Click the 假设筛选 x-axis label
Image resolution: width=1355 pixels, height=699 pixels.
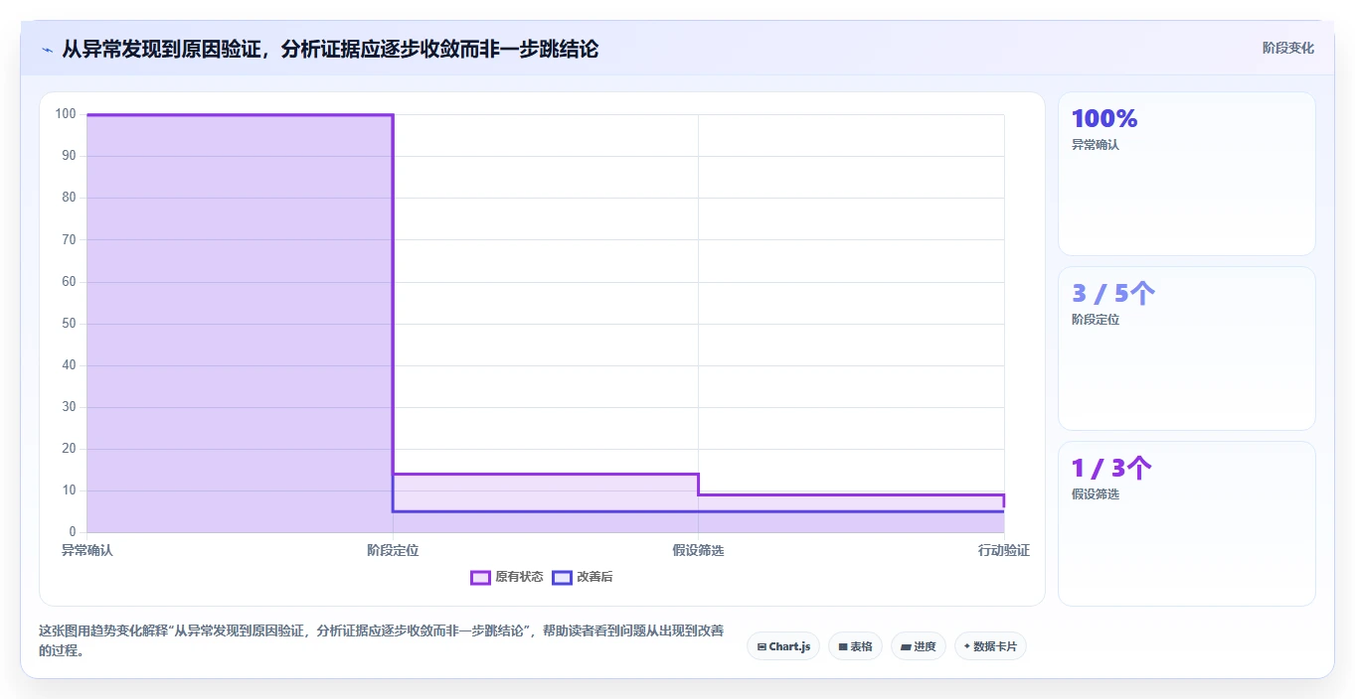coord(698,550)
